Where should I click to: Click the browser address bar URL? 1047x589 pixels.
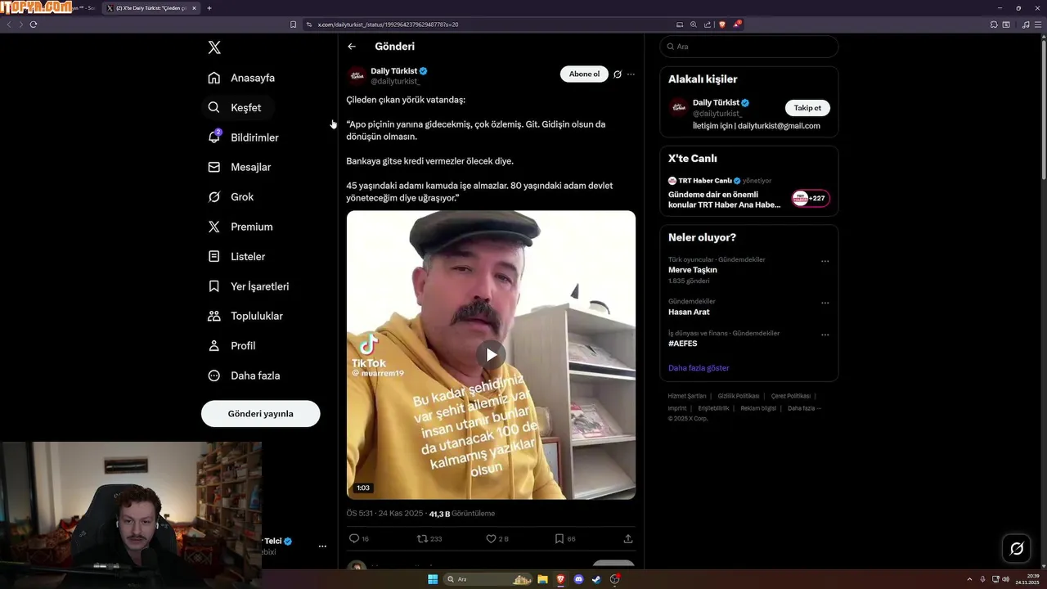[388, 25]
